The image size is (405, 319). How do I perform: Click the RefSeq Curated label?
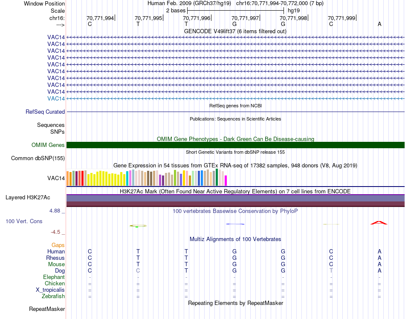(x=45, y=112)
